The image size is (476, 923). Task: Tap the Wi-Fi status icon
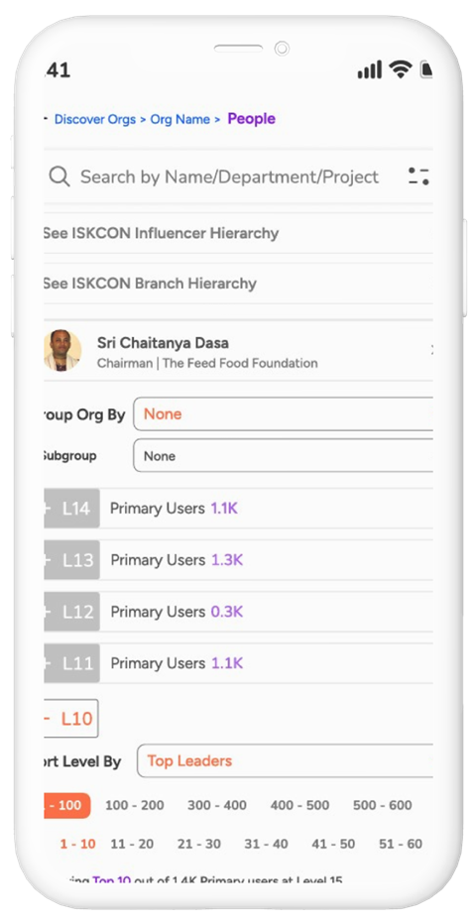(400, 70)
